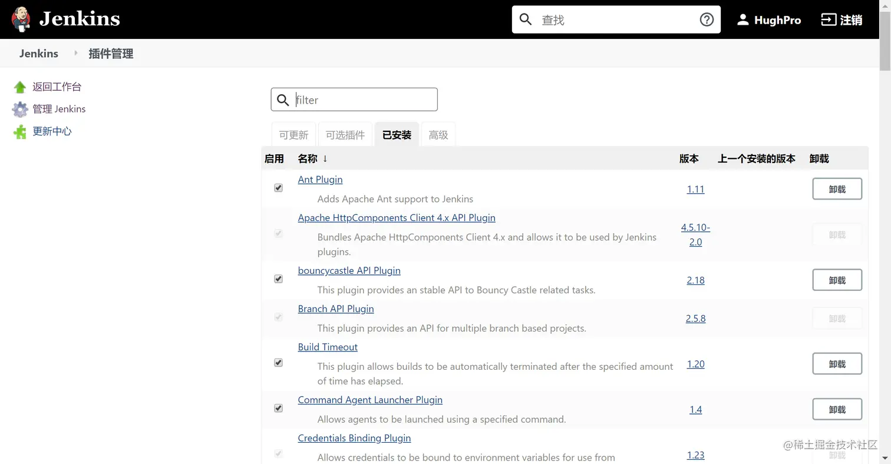Open 返回工作台 in the sidebar
This screenshot has height=464, width=891.
click(57, 87)
